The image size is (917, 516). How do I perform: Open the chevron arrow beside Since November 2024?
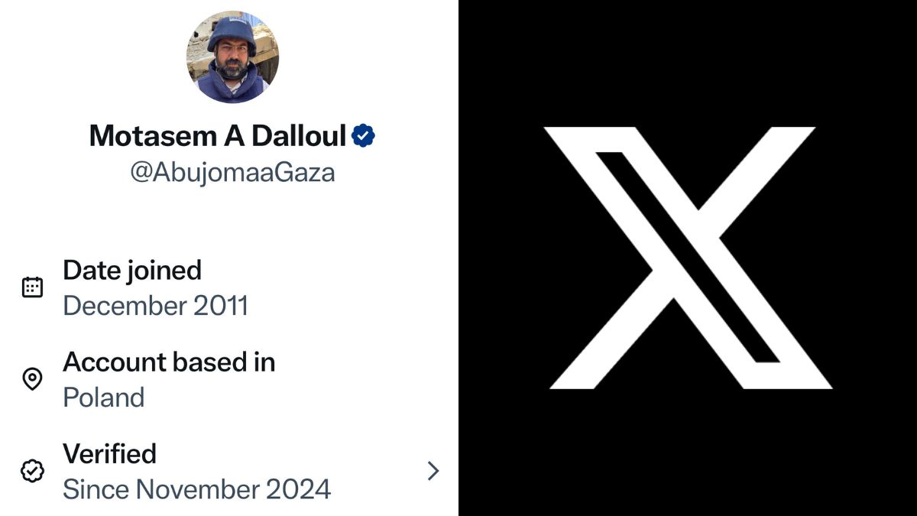point(433,471)
